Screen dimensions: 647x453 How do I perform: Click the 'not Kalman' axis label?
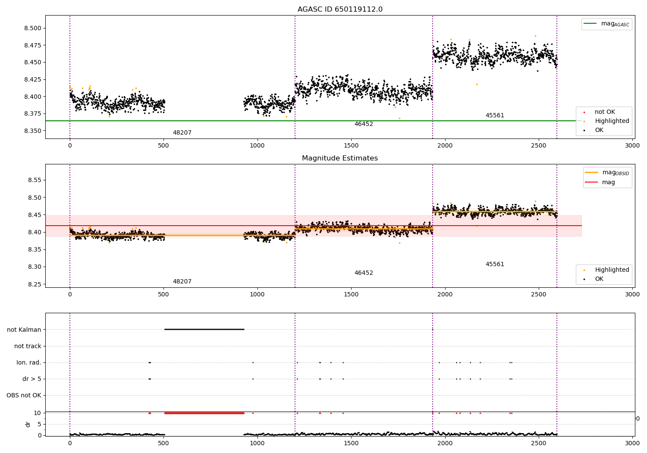24,330
